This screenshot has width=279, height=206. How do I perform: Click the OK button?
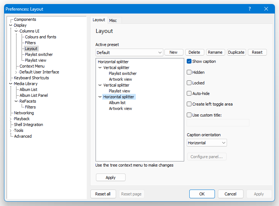tap(202, 194)
